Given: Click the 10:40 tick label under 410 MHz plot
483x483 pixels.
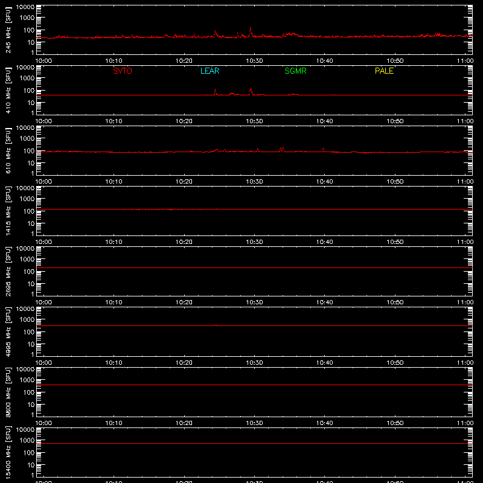Looking at the screenshot, I should (x=325, y=121).
